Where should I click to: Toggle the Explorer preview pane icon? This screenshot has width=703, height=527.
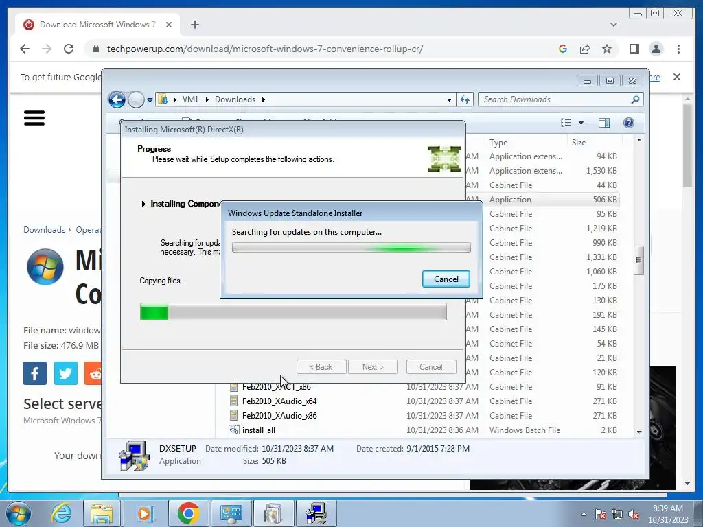click(604, 123)
